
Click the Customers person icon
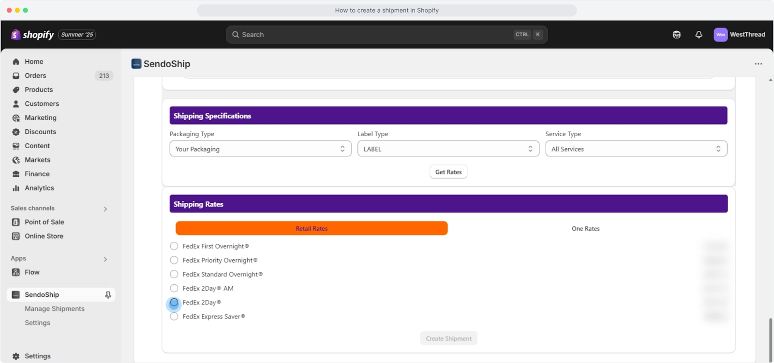pos(16,104)
